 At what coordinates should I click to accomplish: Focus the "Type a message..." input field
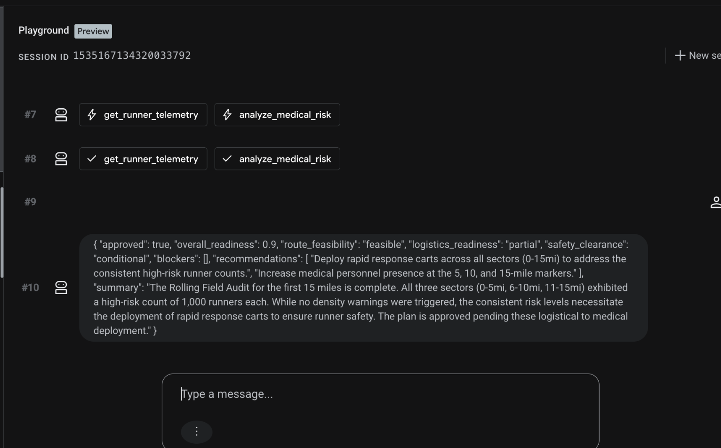click(x=380, y=394)
